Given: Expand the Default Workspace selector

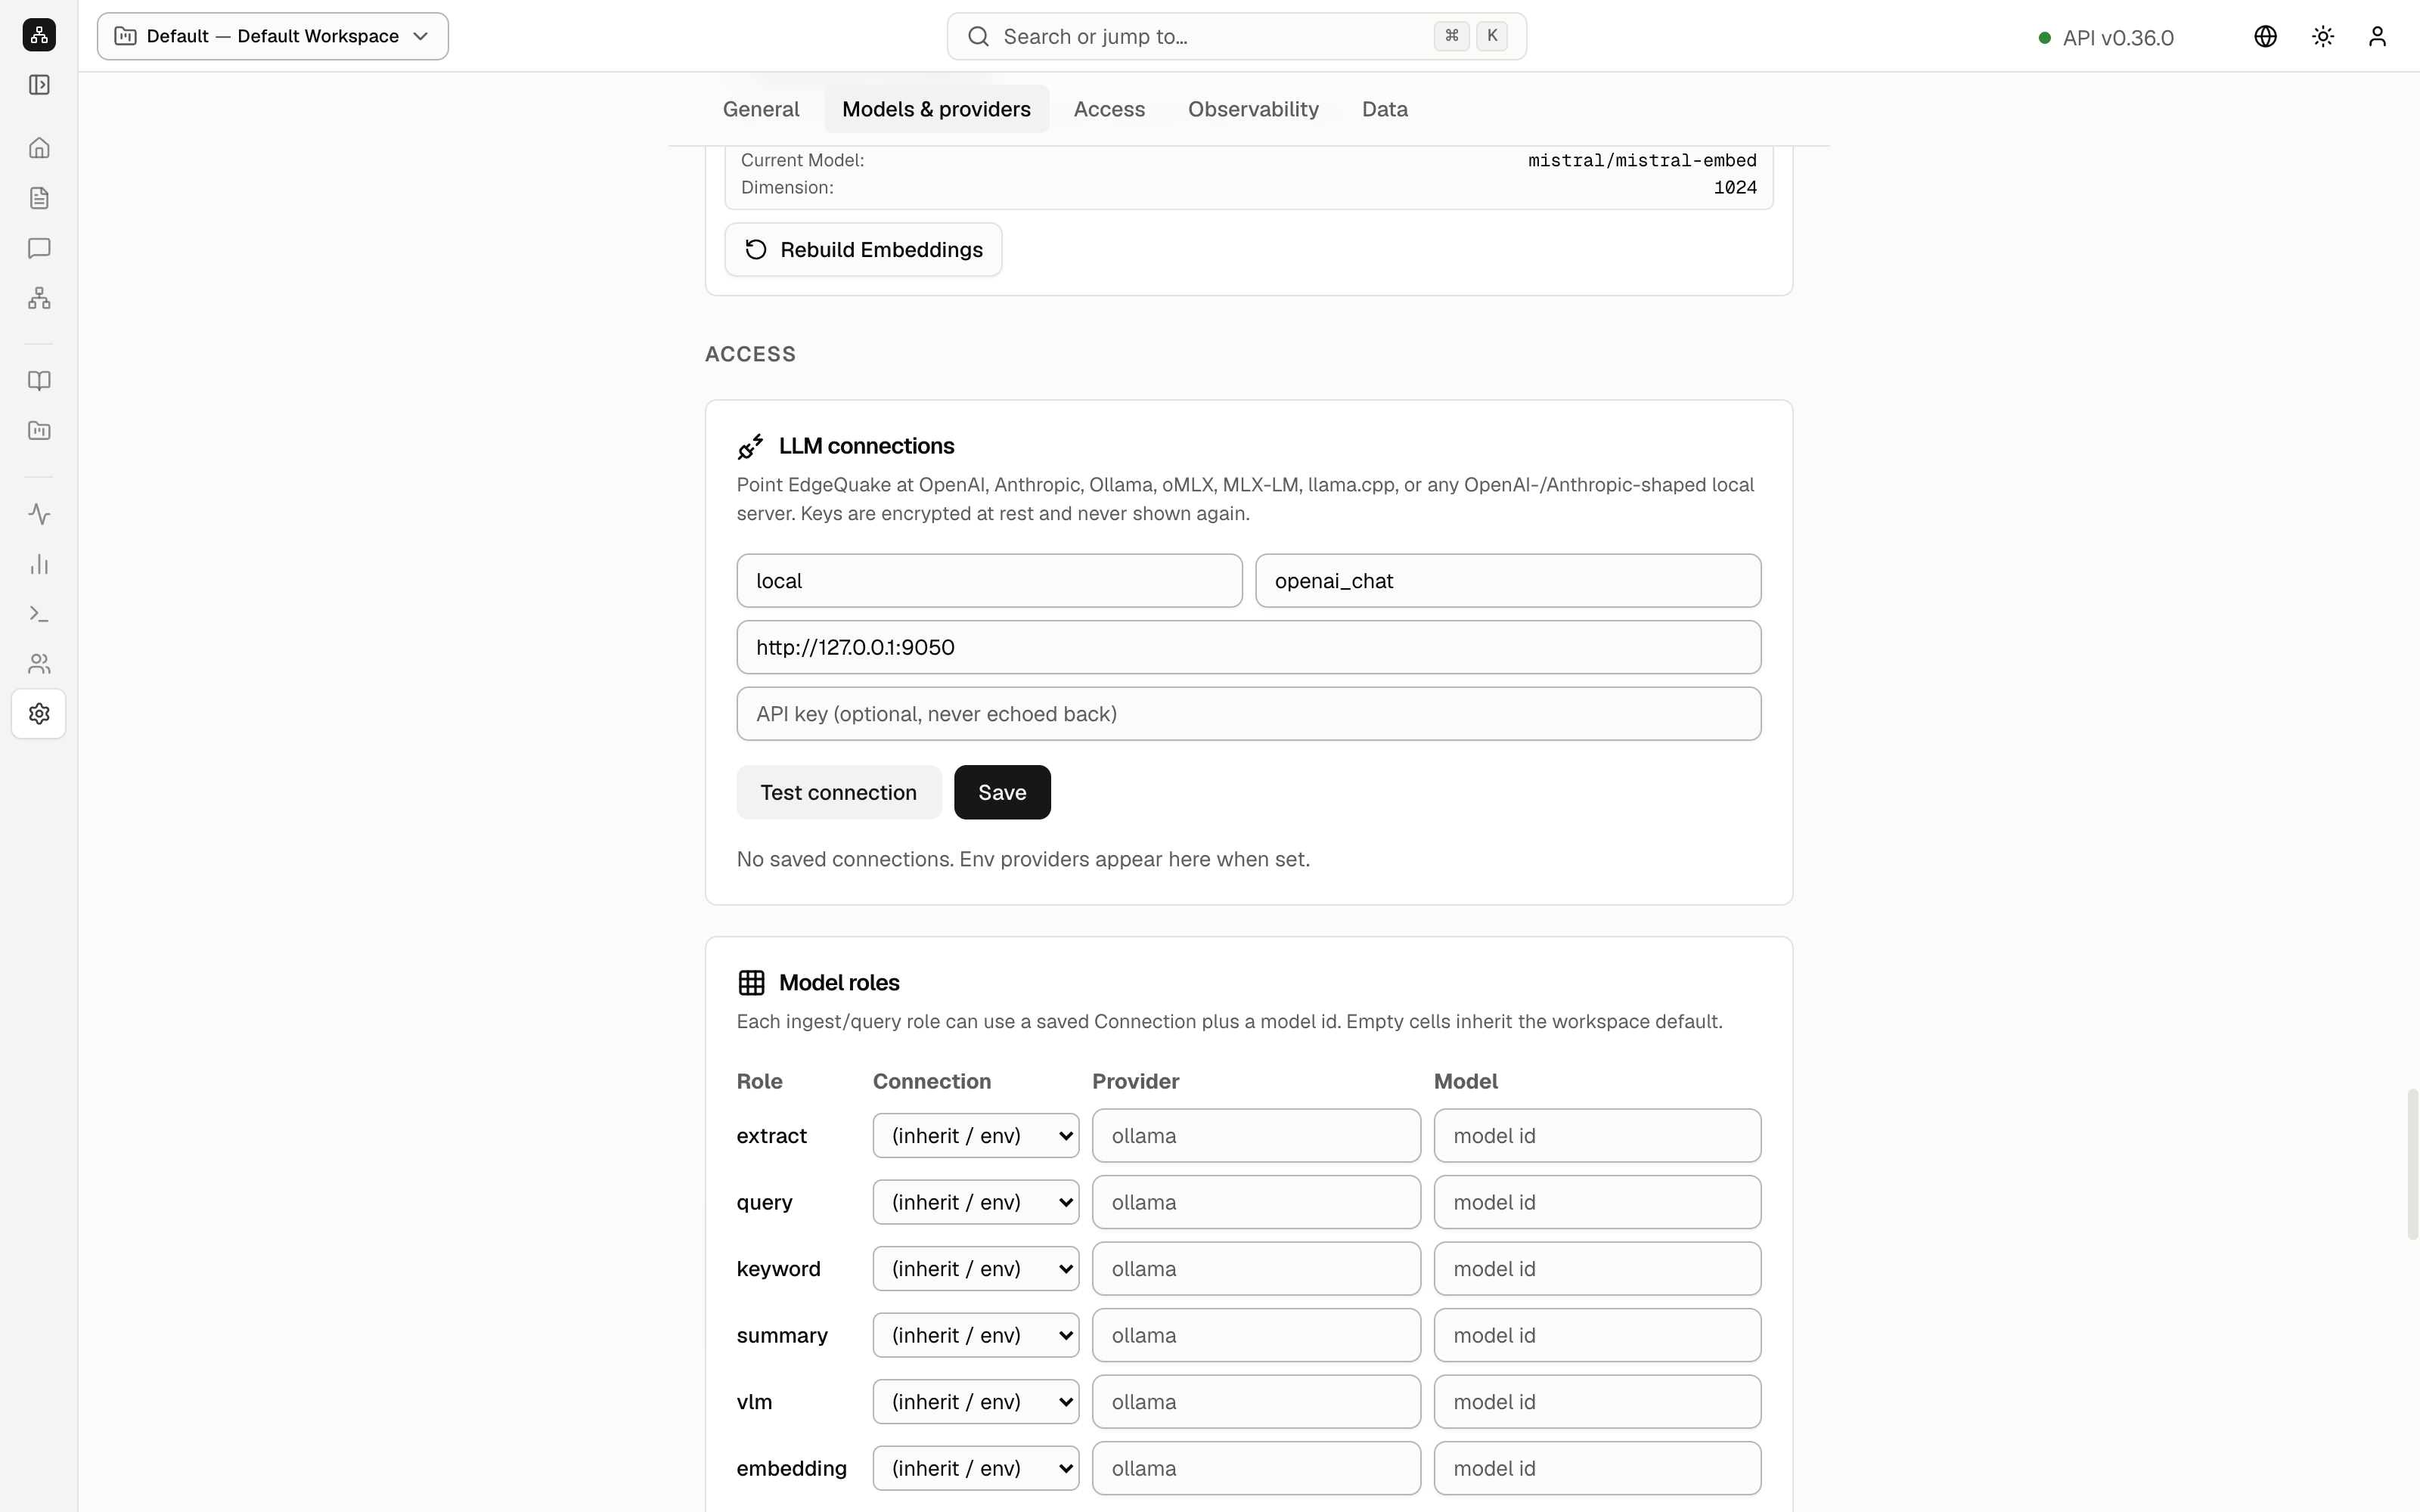Looking at the screenshot, I should (273, 36).
